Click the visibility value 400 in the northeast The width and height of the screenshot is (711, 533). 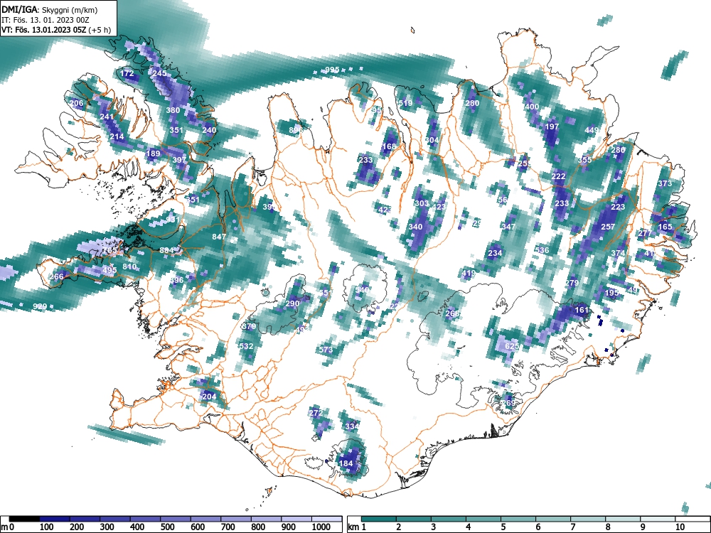click(x=531, y=107)
